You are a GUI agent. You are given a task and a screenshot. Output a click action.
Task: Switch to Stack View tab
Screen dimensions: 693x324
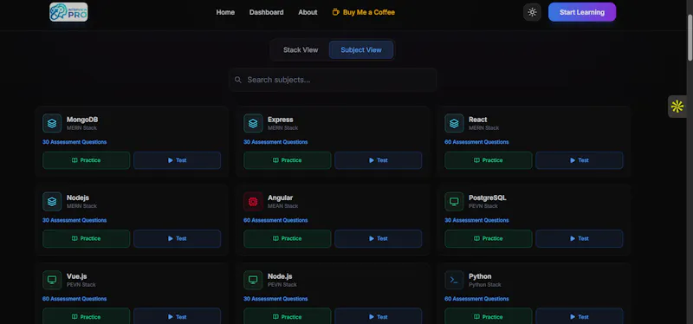(301, 50)
